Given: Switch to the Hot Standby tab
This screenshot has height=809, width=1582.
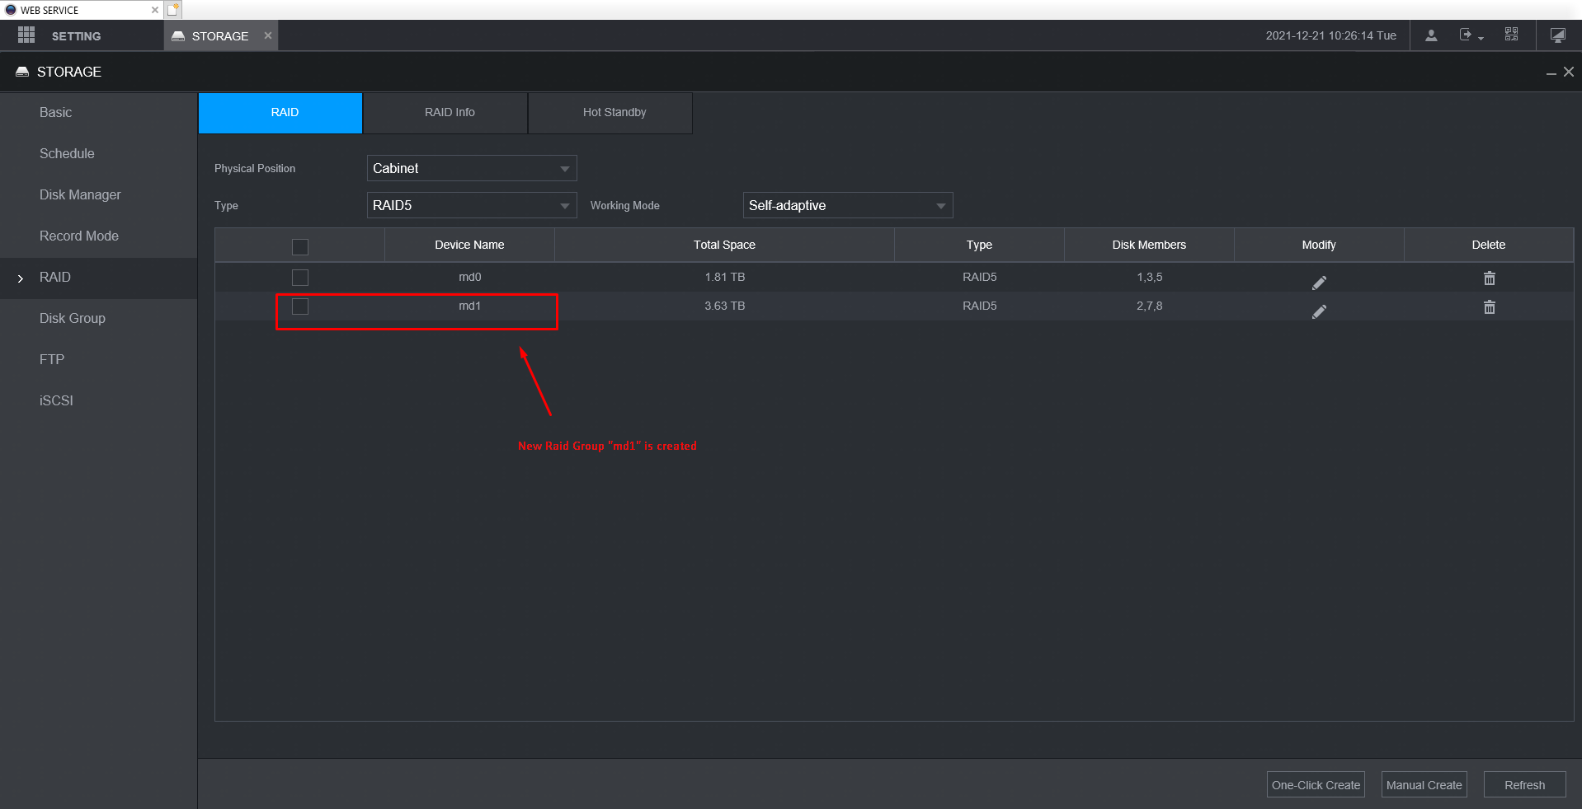Looking at the screenshot, I should point(610,113).
